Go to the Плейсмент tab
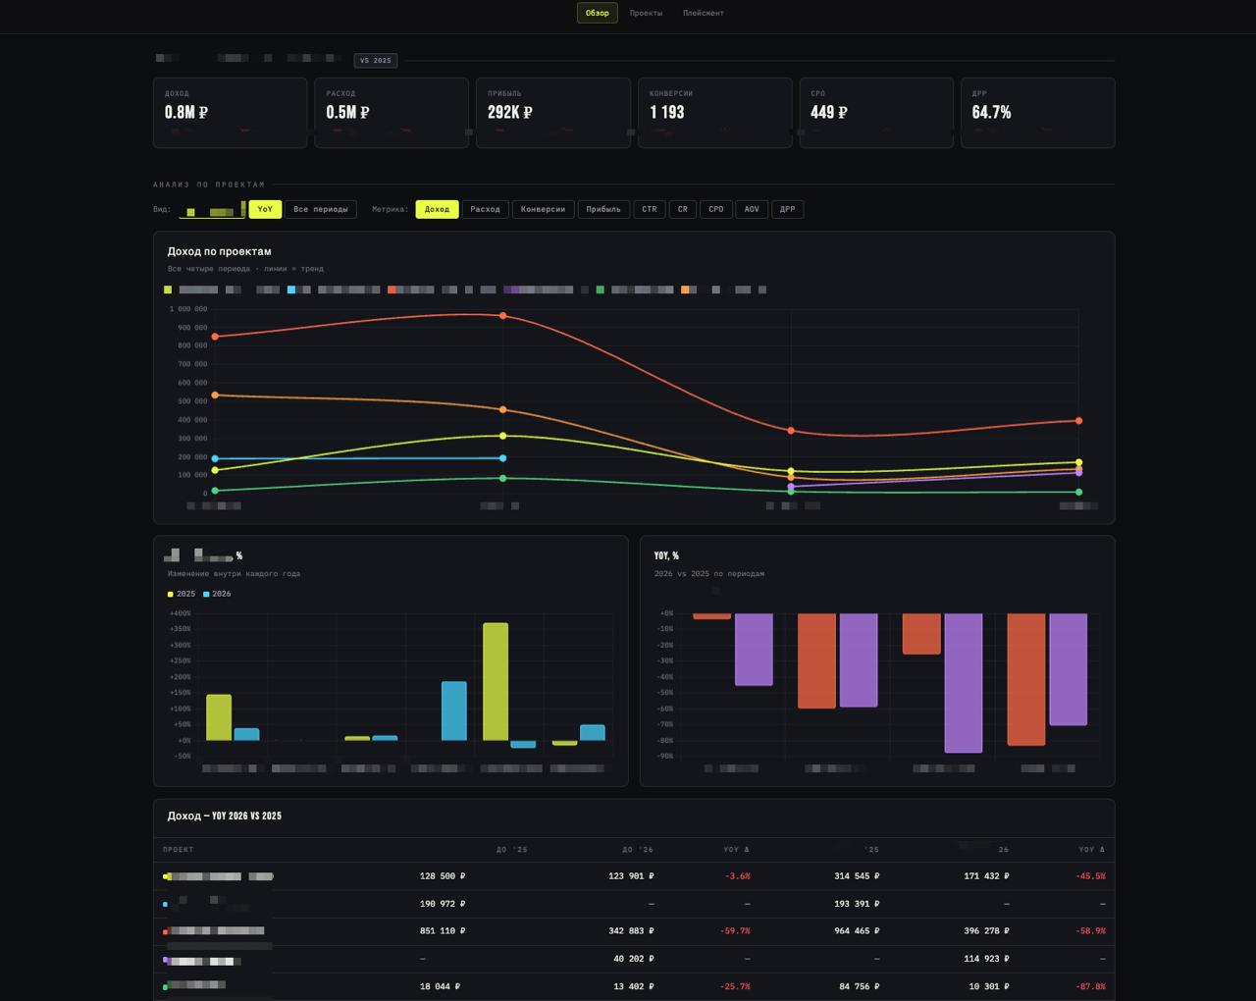The image size is (1256, 1001). [x=704, y=14]
